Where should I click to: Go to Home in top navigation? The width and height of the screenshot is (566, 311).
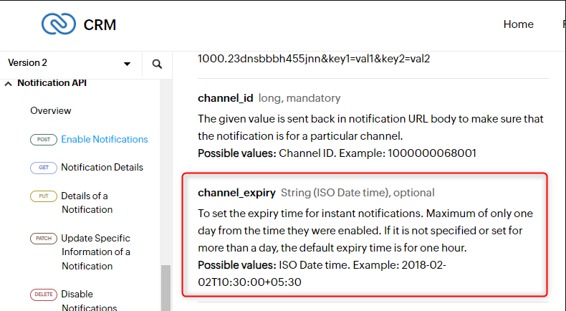pos(518,24)
